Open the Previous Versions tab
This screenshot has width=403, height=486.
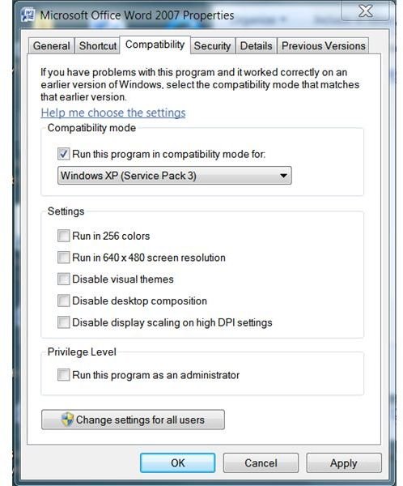coord(324,46)
